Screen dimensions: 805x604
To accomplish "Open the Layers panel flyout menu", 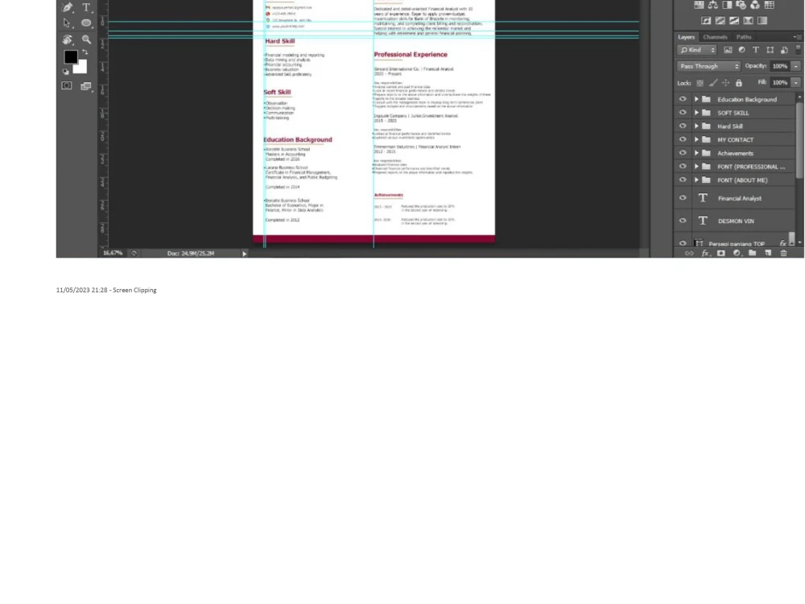I will click(x=797, y=37).
